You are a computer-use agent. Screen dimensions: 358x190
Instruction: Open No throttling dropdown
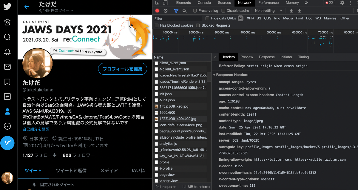point(268,11)
